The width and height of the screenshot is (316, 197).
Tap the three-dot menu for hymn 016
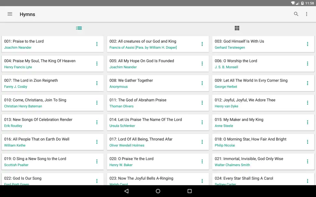(97, 142)
